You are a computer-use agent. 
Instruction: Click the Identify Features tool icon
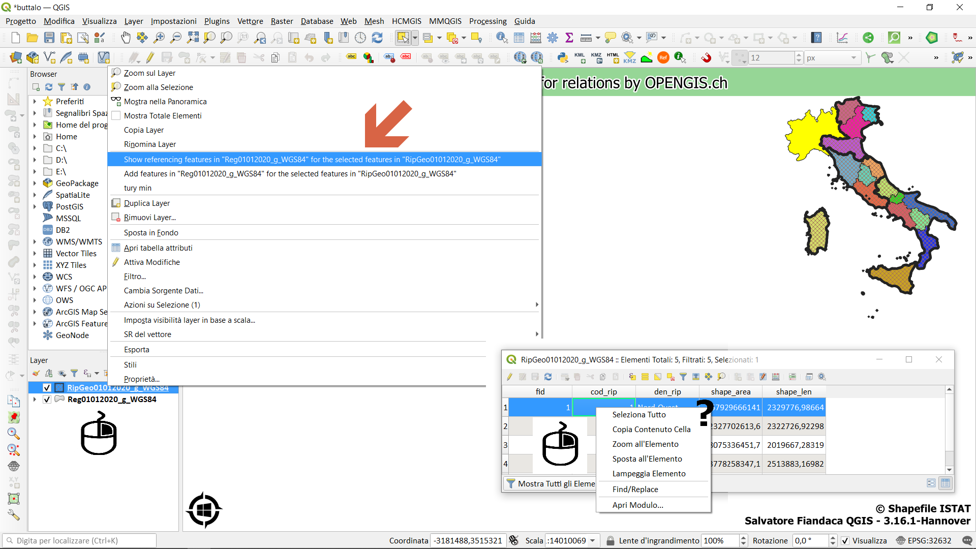coord(502,38)
